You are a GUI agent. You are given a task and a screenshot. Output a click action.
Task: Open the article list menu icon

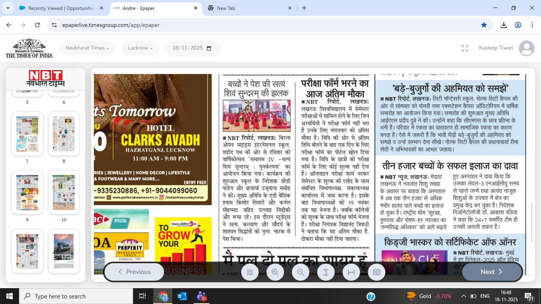pyautogui.click(x=250, y=272)
